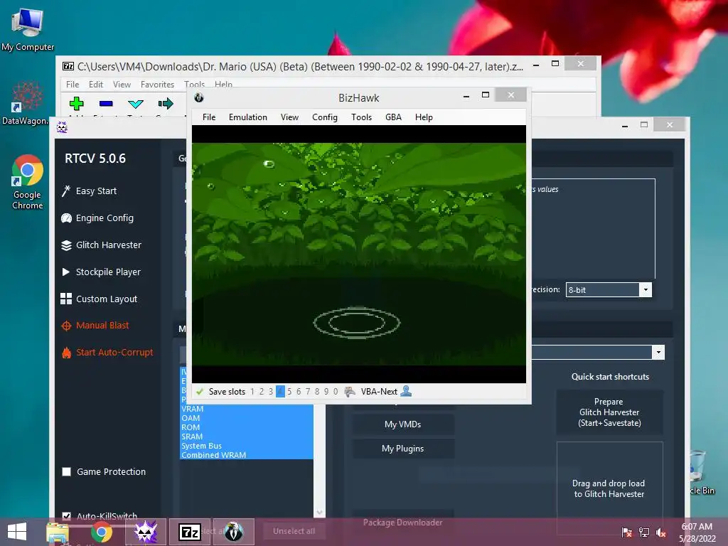Click the Copy arrow icon in 7-Zip

[x=166, y=103]
